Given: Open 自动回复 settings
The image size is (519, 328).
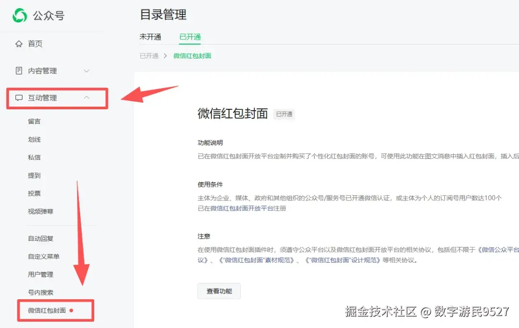Looking at the screenshot, I should tap(39, 238).
